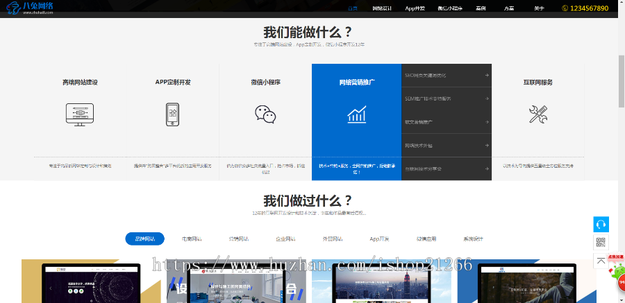Open the forest-themed portfolio thumbnail at right
Viewport: 625px width, 303px height.
click(527, 281)
